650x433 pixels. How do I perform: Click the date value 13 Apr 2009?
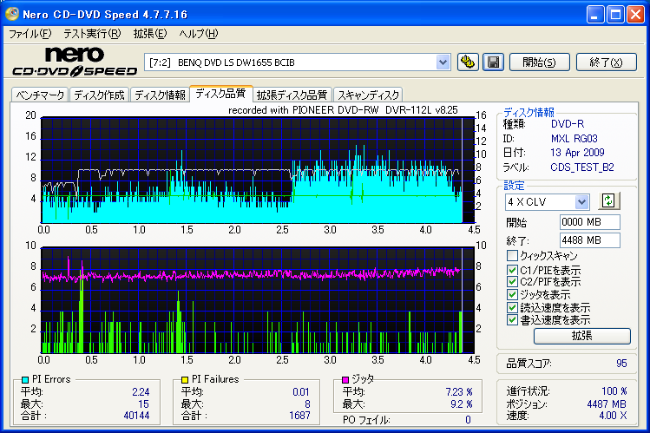(x=577, y=153)
